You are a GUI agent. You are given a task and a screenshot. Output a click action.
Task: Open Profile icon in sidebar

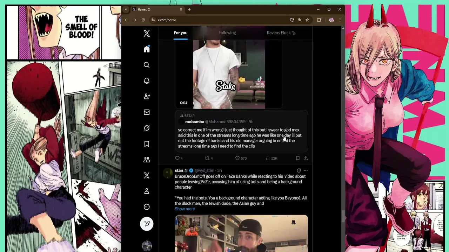point(147,191)
